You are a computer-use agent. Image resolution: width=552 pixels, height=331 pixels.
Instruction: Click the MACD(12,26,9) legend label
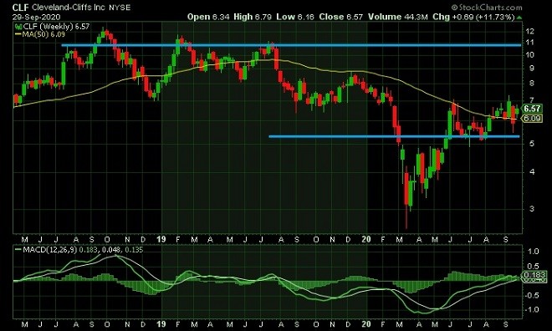[x=49, y=250]
